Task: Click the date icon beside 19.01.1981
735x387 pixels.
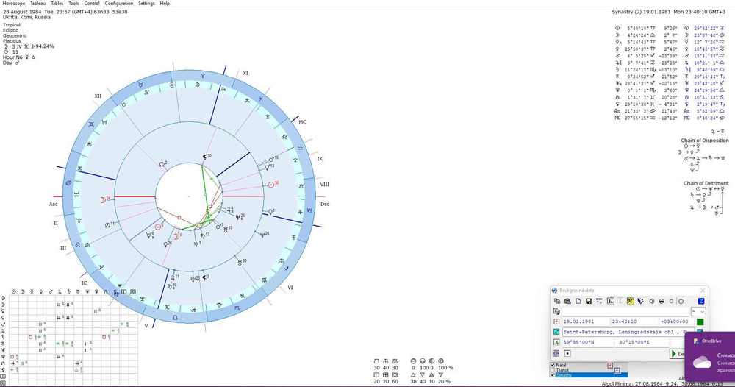Action: 556,322
